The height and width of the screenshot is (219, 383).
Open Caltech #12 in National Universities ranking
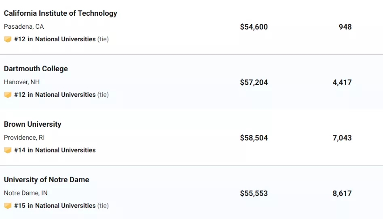55,39
